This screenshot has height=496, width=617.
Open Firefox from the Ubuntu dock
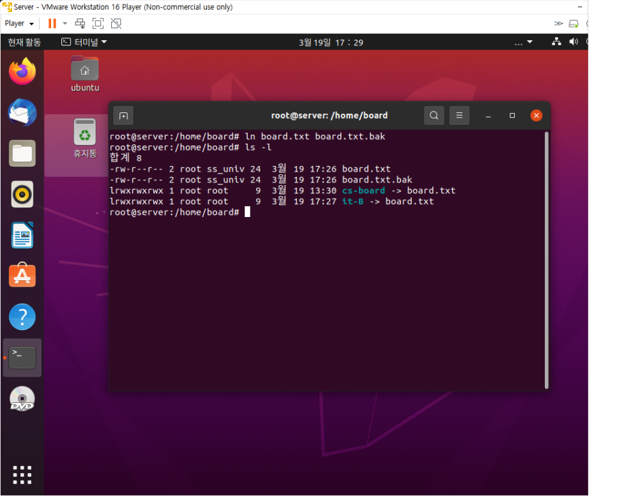pyautogui.click(x=22, y=71)
